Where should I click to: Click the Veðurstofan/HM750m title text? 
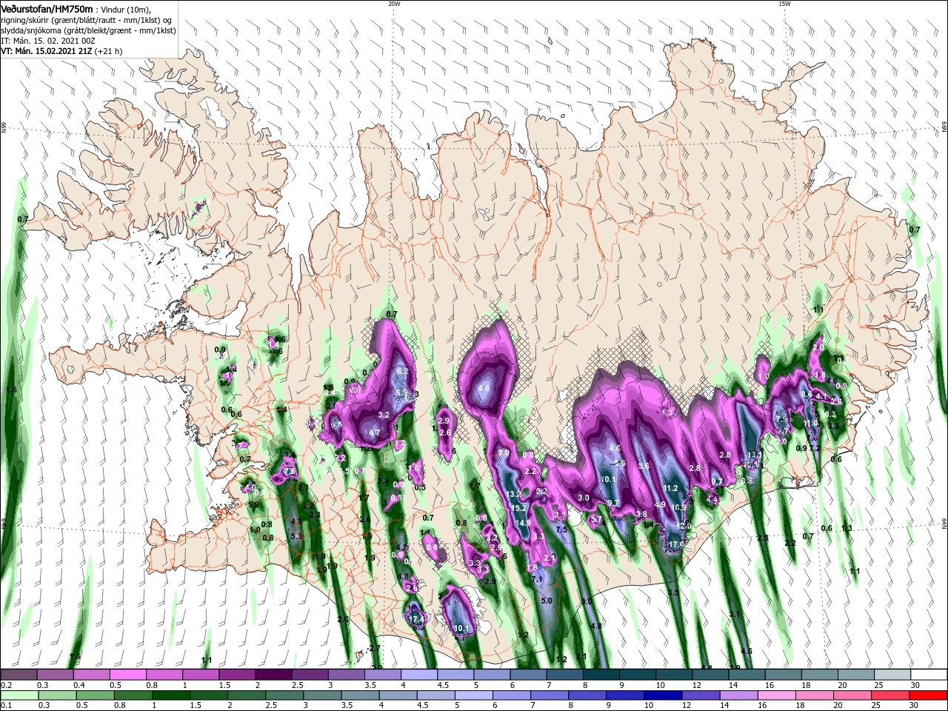[47, 8]
